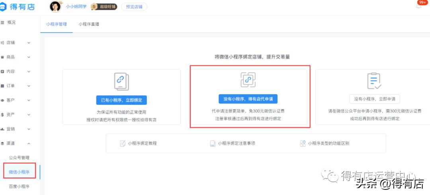Click the 店铺 sidebar icon
The height and width of the screenshot is (195, 430).
[2, 43]
